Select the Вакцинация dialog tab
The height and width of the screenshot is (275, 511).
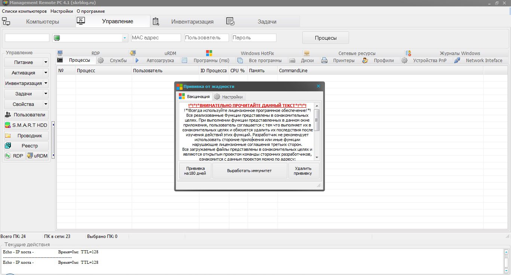click(x=195, y=97)
